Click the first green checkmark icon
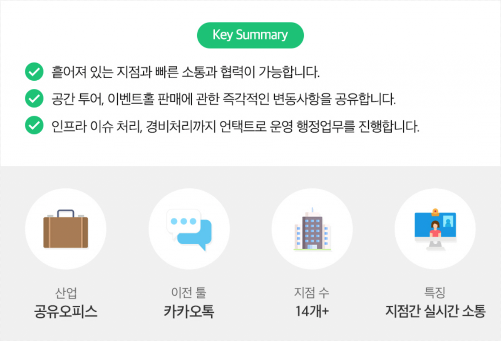This screenshot has width=501, height=341. pos(33,73)
